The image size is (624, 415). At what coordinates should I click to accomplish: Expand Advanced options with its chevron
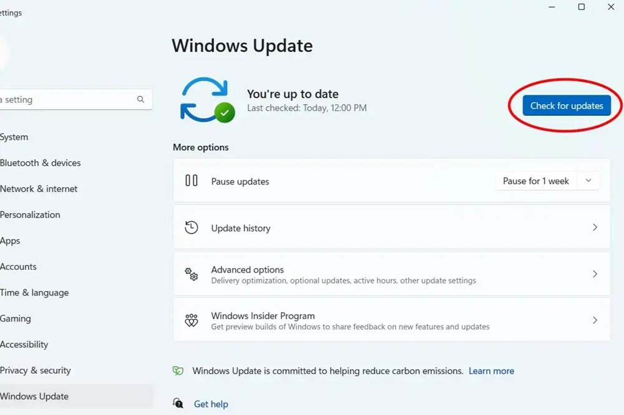pos(595,274)
